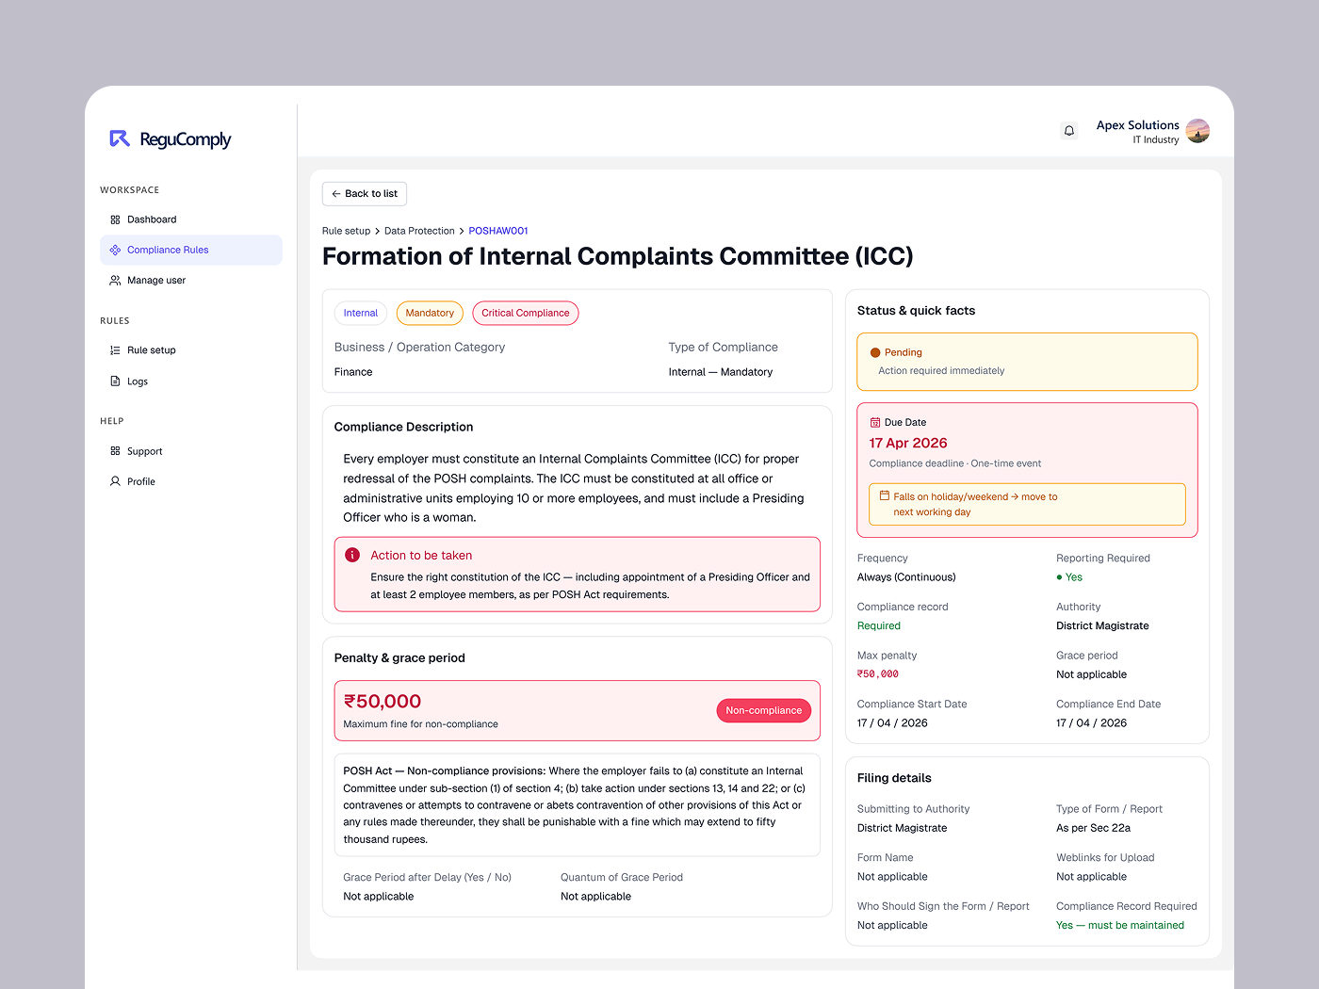Click the Max penalty ₹50,000 value
1319x989 pixels.
click(878, 674)
